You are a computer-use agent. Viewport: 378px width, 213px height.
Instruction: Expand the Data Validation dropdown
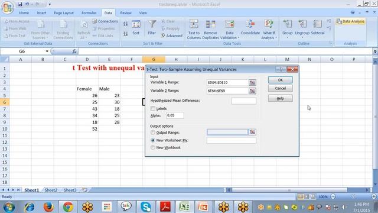239,38
